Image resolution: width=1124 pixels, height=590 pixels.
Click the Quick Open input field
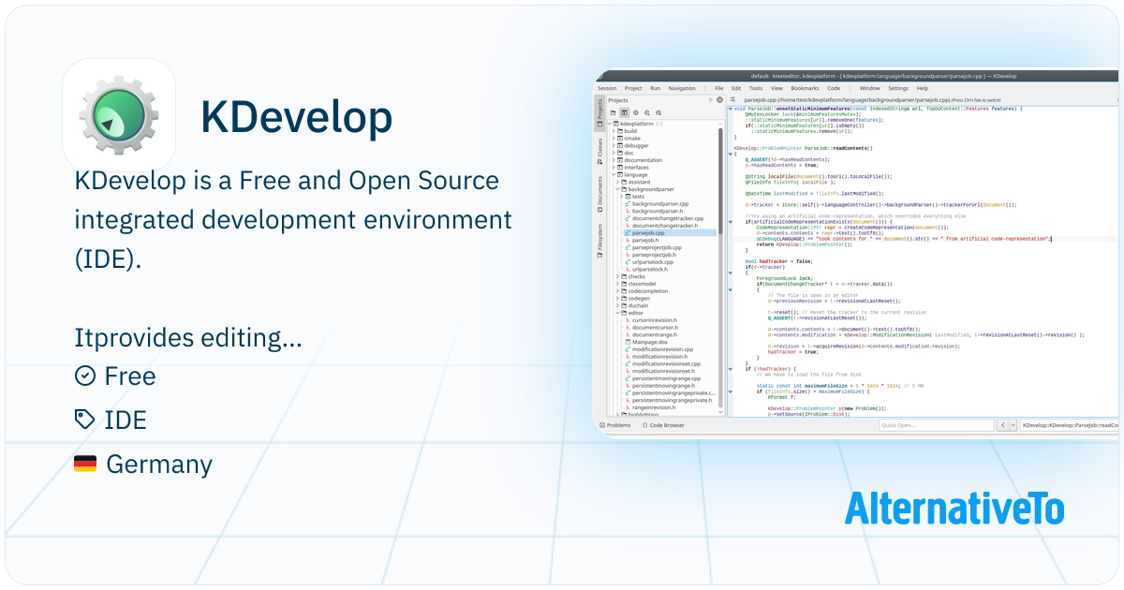pyautogui.click(x=936, y=425)
